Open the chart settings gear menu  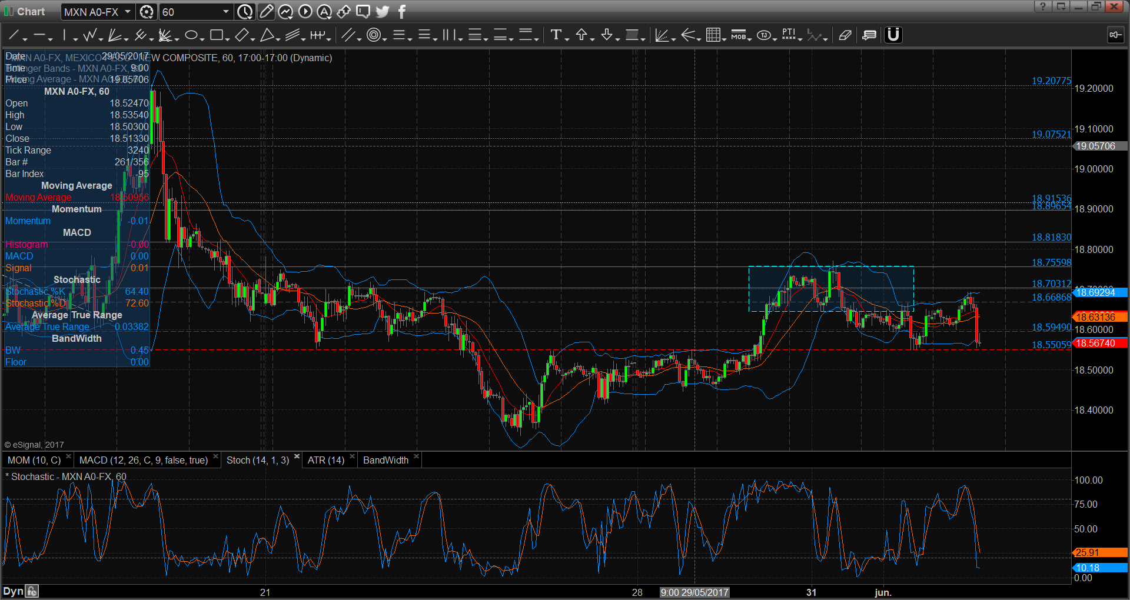[147, 12]
